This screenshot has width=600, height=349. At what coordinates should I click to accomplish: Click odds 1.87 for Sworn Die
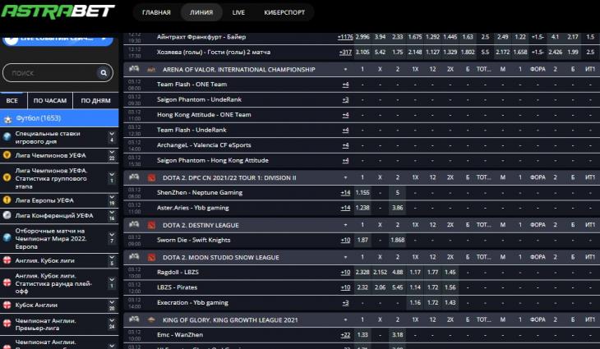click(x=362, y=240)
